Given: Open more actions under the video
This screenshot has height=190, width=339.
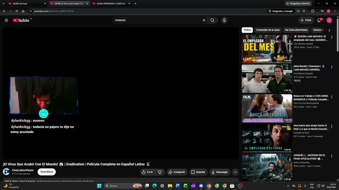Looking at the screenshot, I should coord(235,172).
